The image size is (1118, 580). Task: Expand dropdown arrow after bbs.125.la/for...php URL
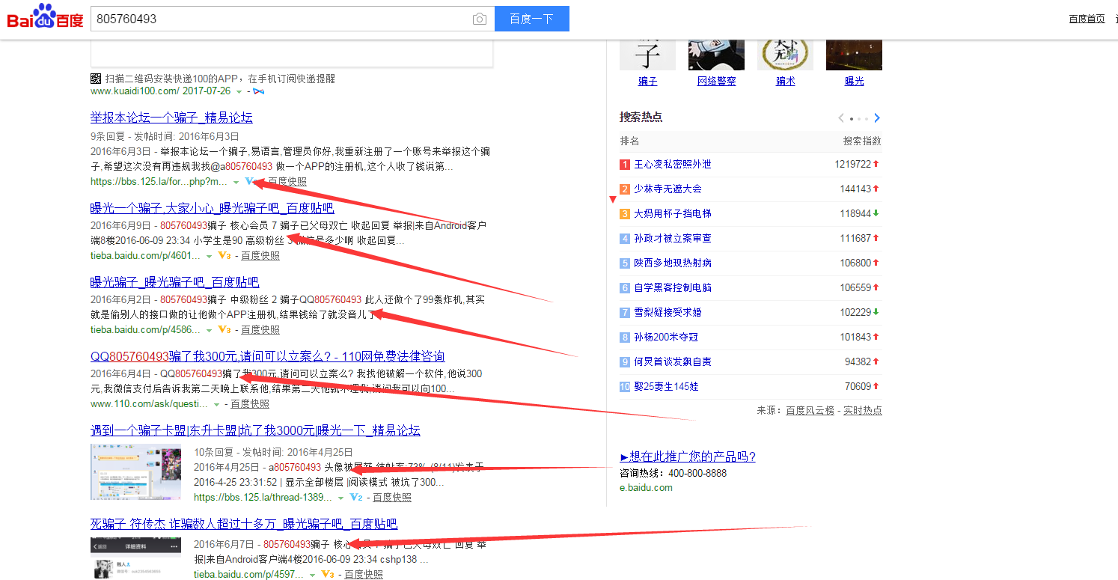236,182
